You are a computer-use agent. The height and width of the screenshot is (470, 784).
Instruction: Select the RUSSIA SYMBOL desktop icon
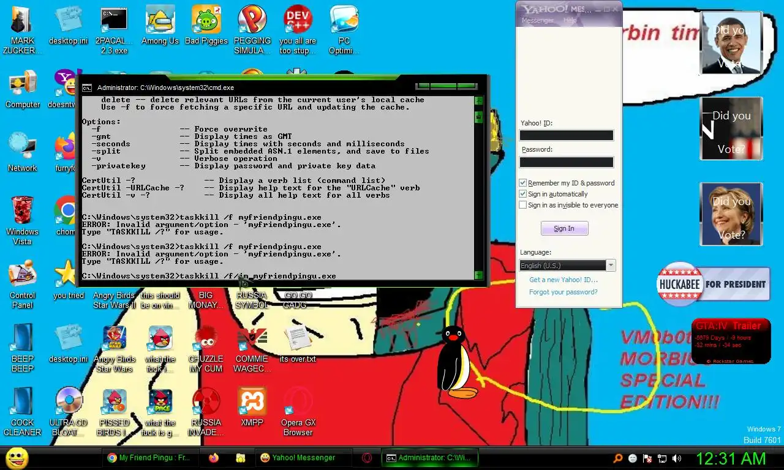[252, 300]
